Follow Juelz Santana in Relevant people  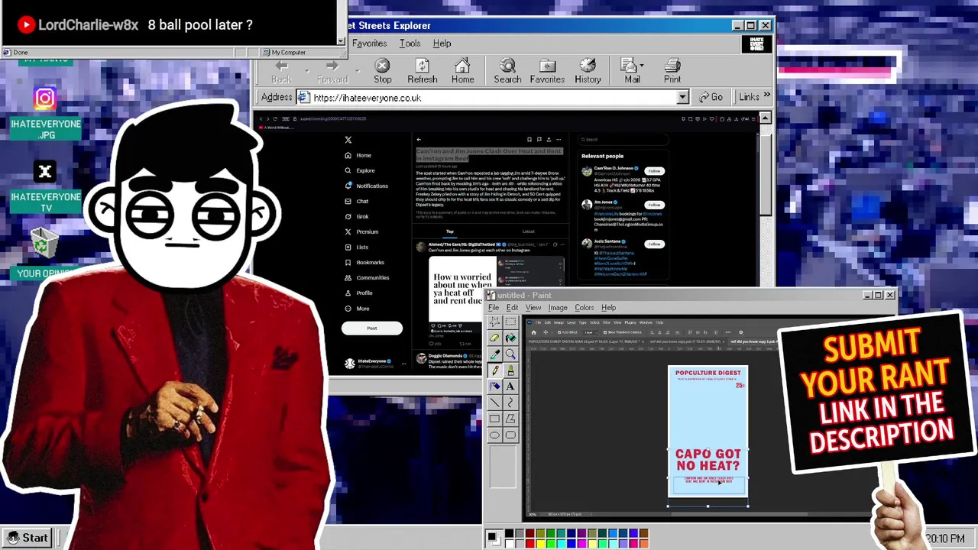tap(654, 244)
